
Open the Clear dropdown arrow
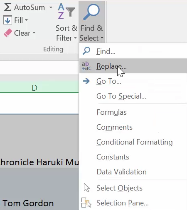(x=34, y=33)
